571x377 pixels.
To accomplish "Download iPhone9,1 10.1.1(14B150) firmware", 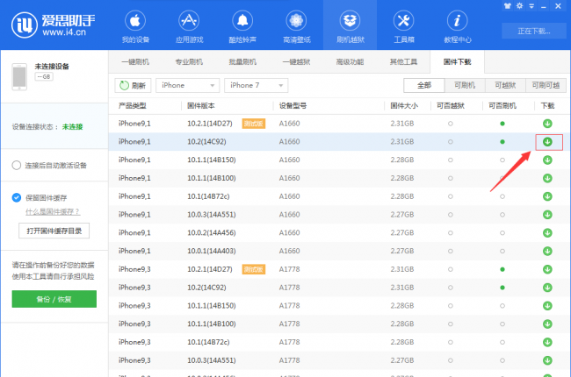I will 547,160.
